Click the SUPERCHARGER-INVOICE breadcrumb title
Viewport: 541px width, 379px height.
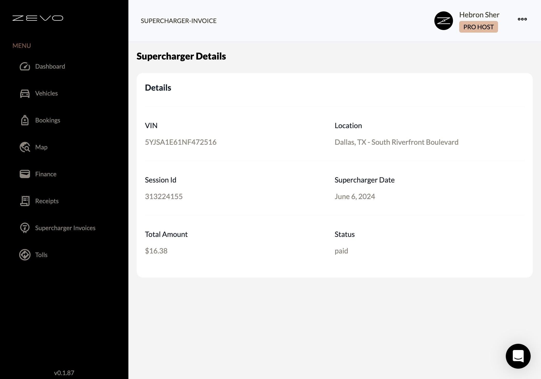(179, 21)
